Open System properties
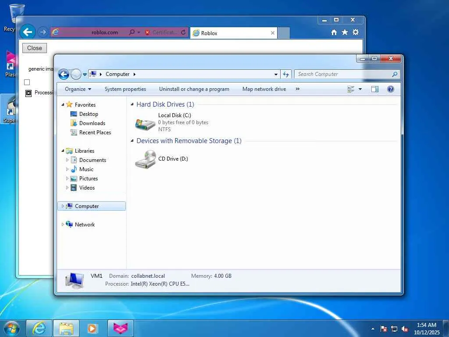449x337 pixels. 125,89
